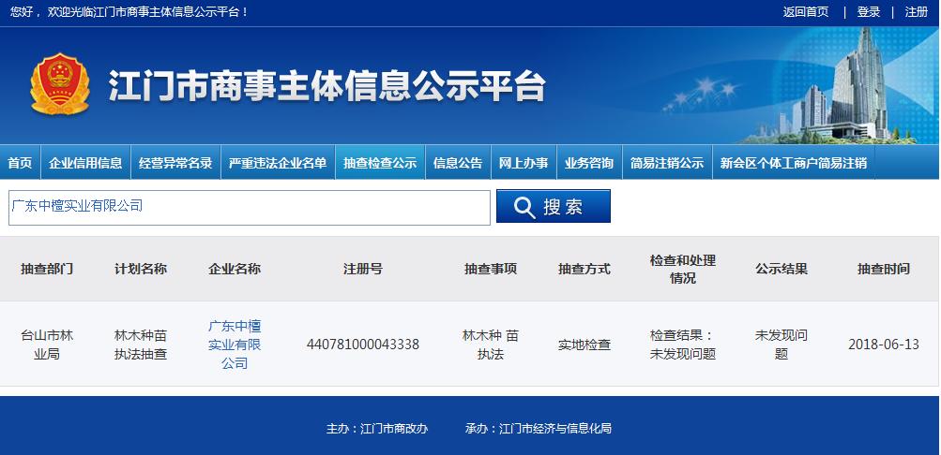Navigate to 网上办事 menu
Screen dimensions: 941x455
tap(524, 163)
